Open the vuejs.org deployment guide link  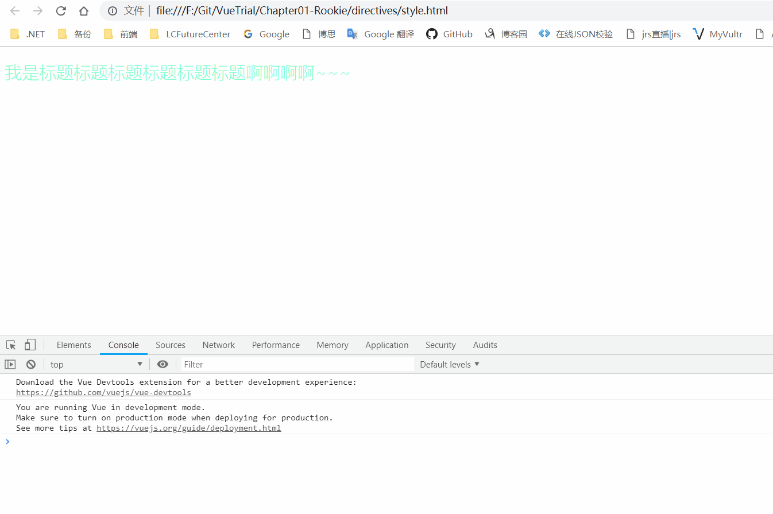pyautogui.click(x=189, y=428)
